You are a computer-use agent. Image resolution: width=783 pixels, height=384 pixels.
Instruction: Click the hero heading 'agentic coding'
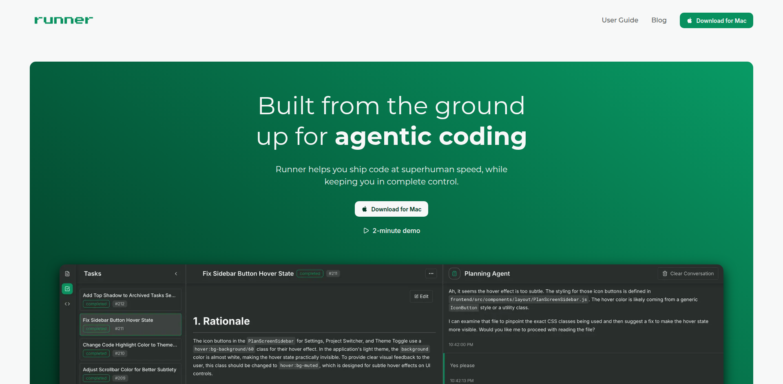[x=431, y=136]
